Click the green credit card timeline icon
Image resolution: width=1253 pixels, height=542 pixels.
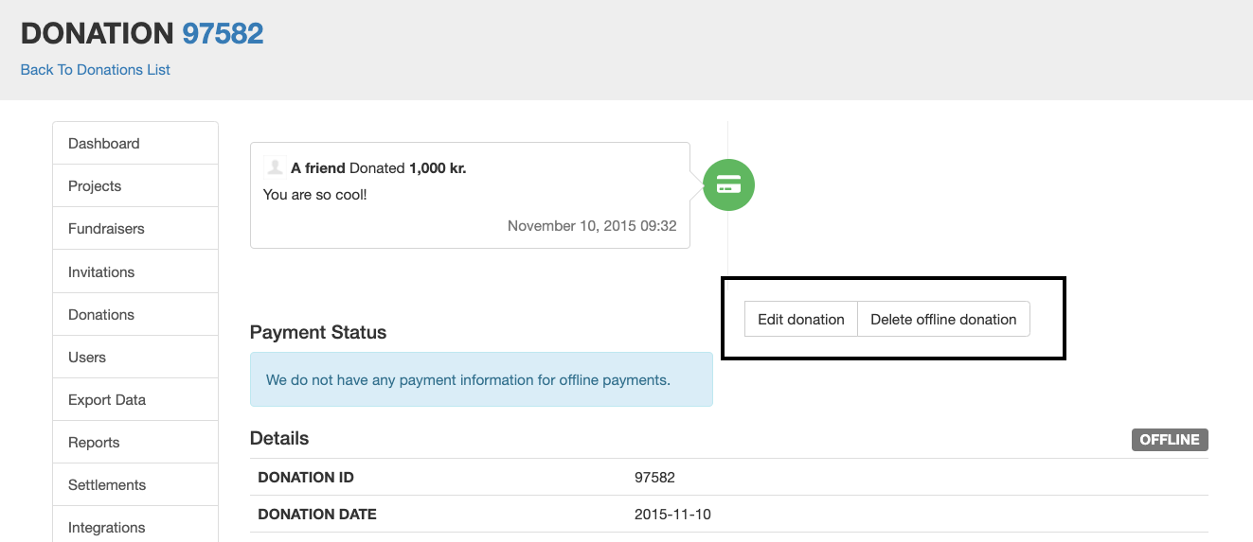pyautogui.click(x=728, y=184)
